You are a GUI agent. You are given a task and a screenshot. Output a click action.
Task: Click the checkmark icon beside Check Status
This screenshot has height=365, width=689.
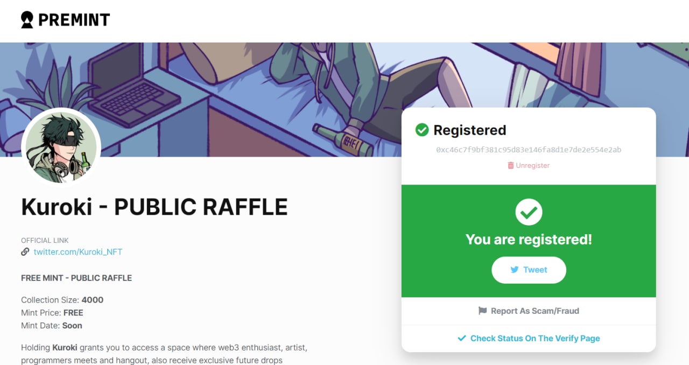pyautogui.click(x=461, y=338)
